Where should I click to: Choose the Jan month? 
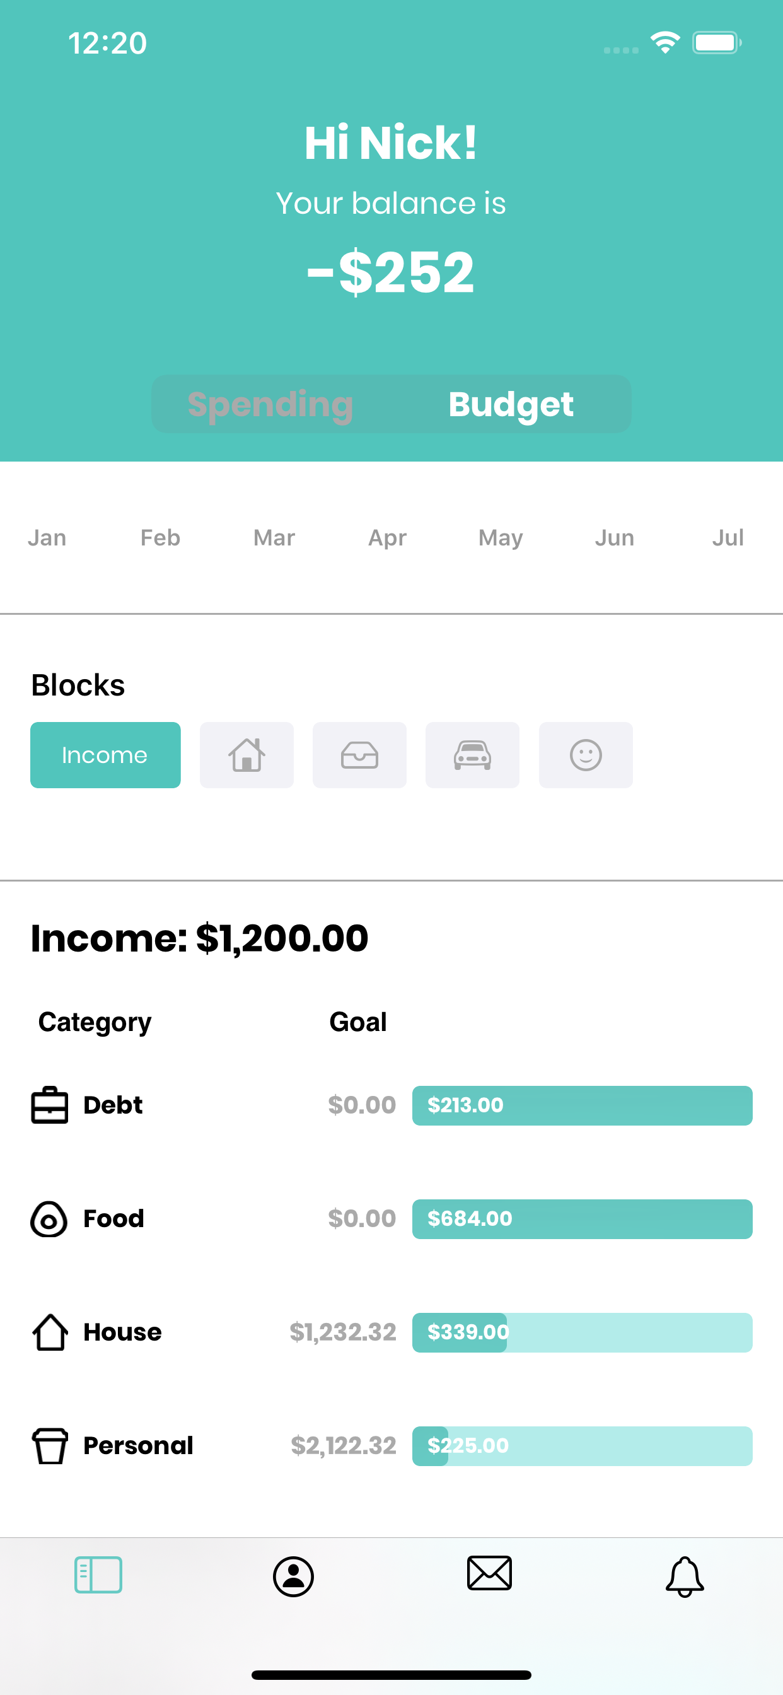pyautogui.click(x=47, y=538)
